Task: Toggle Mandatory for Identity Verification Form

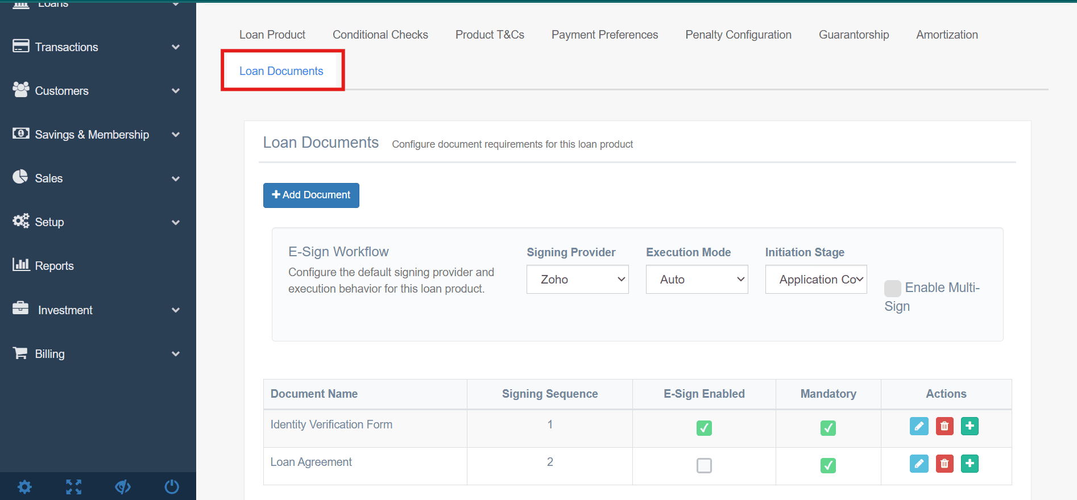Action: pyautogui.click(x=828, y=428)
